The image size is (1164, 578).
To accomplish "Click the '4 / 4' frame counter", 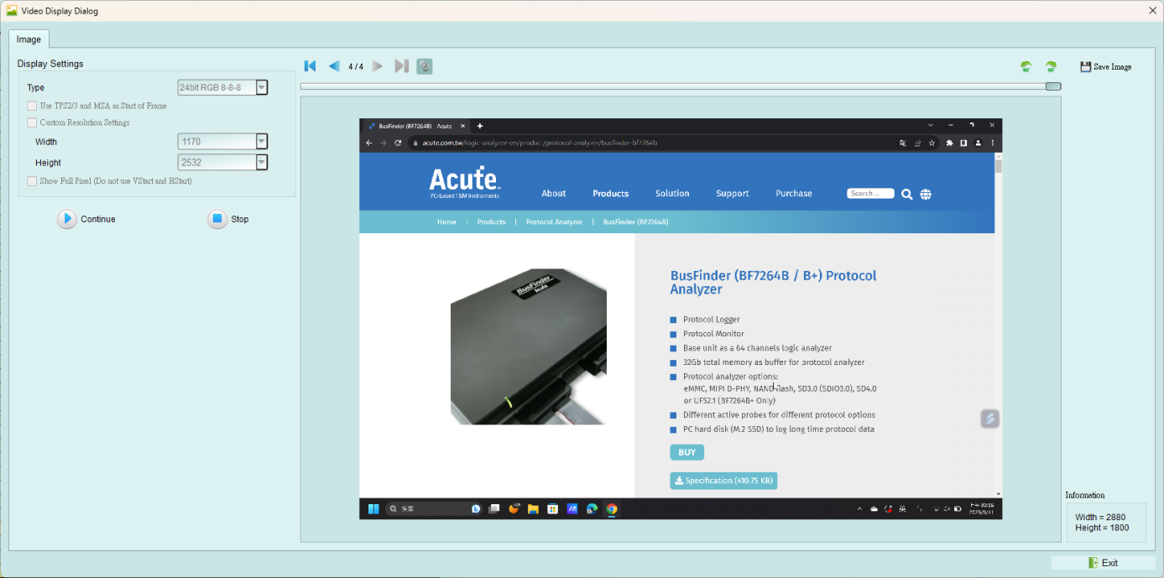I will click(356, 66).
